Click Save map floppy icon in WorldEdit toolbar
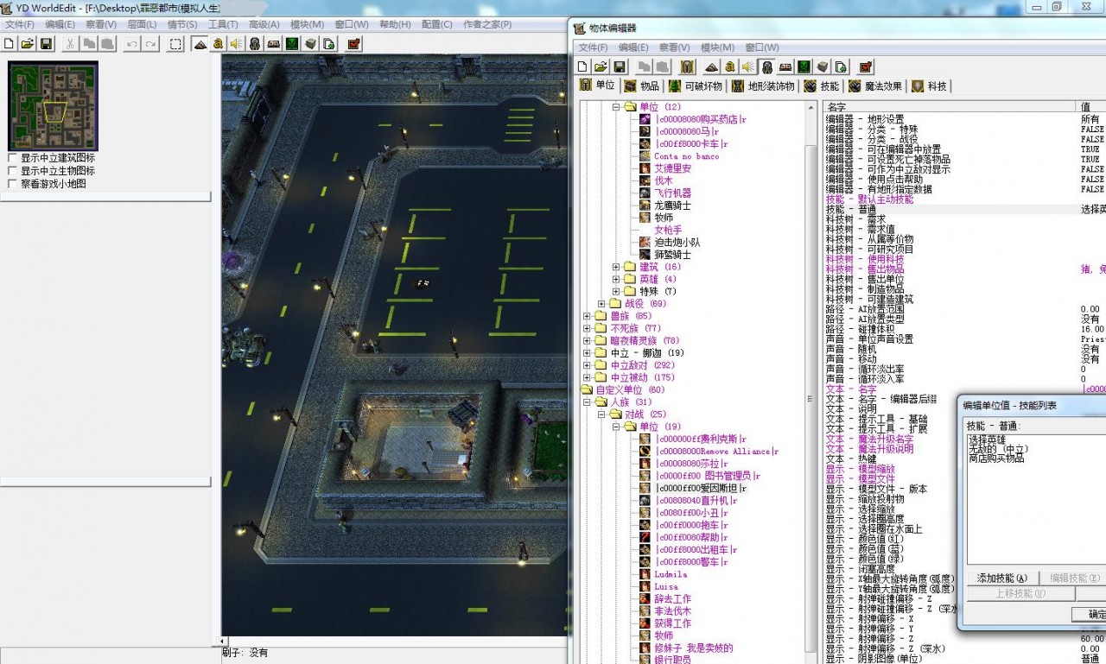1106x664 pixels. click(x=46, y=43)
